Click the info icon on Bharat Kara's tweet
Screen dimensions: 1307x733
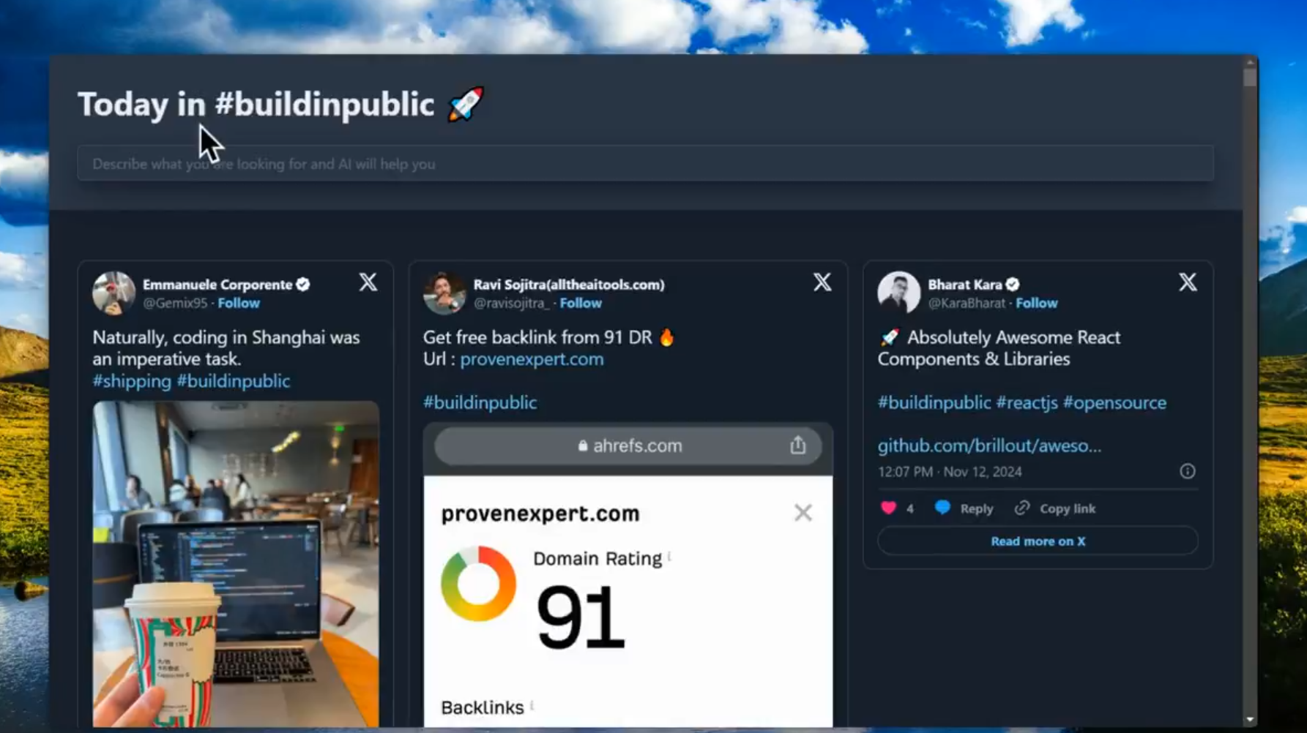1188,471
